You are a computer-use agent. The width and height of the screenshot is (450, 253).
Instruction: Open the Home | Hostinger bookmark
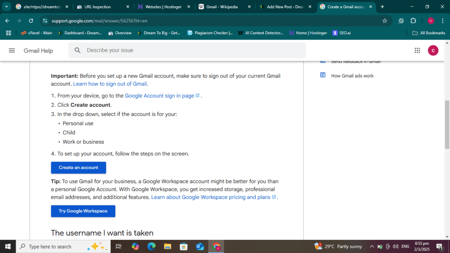308,33
